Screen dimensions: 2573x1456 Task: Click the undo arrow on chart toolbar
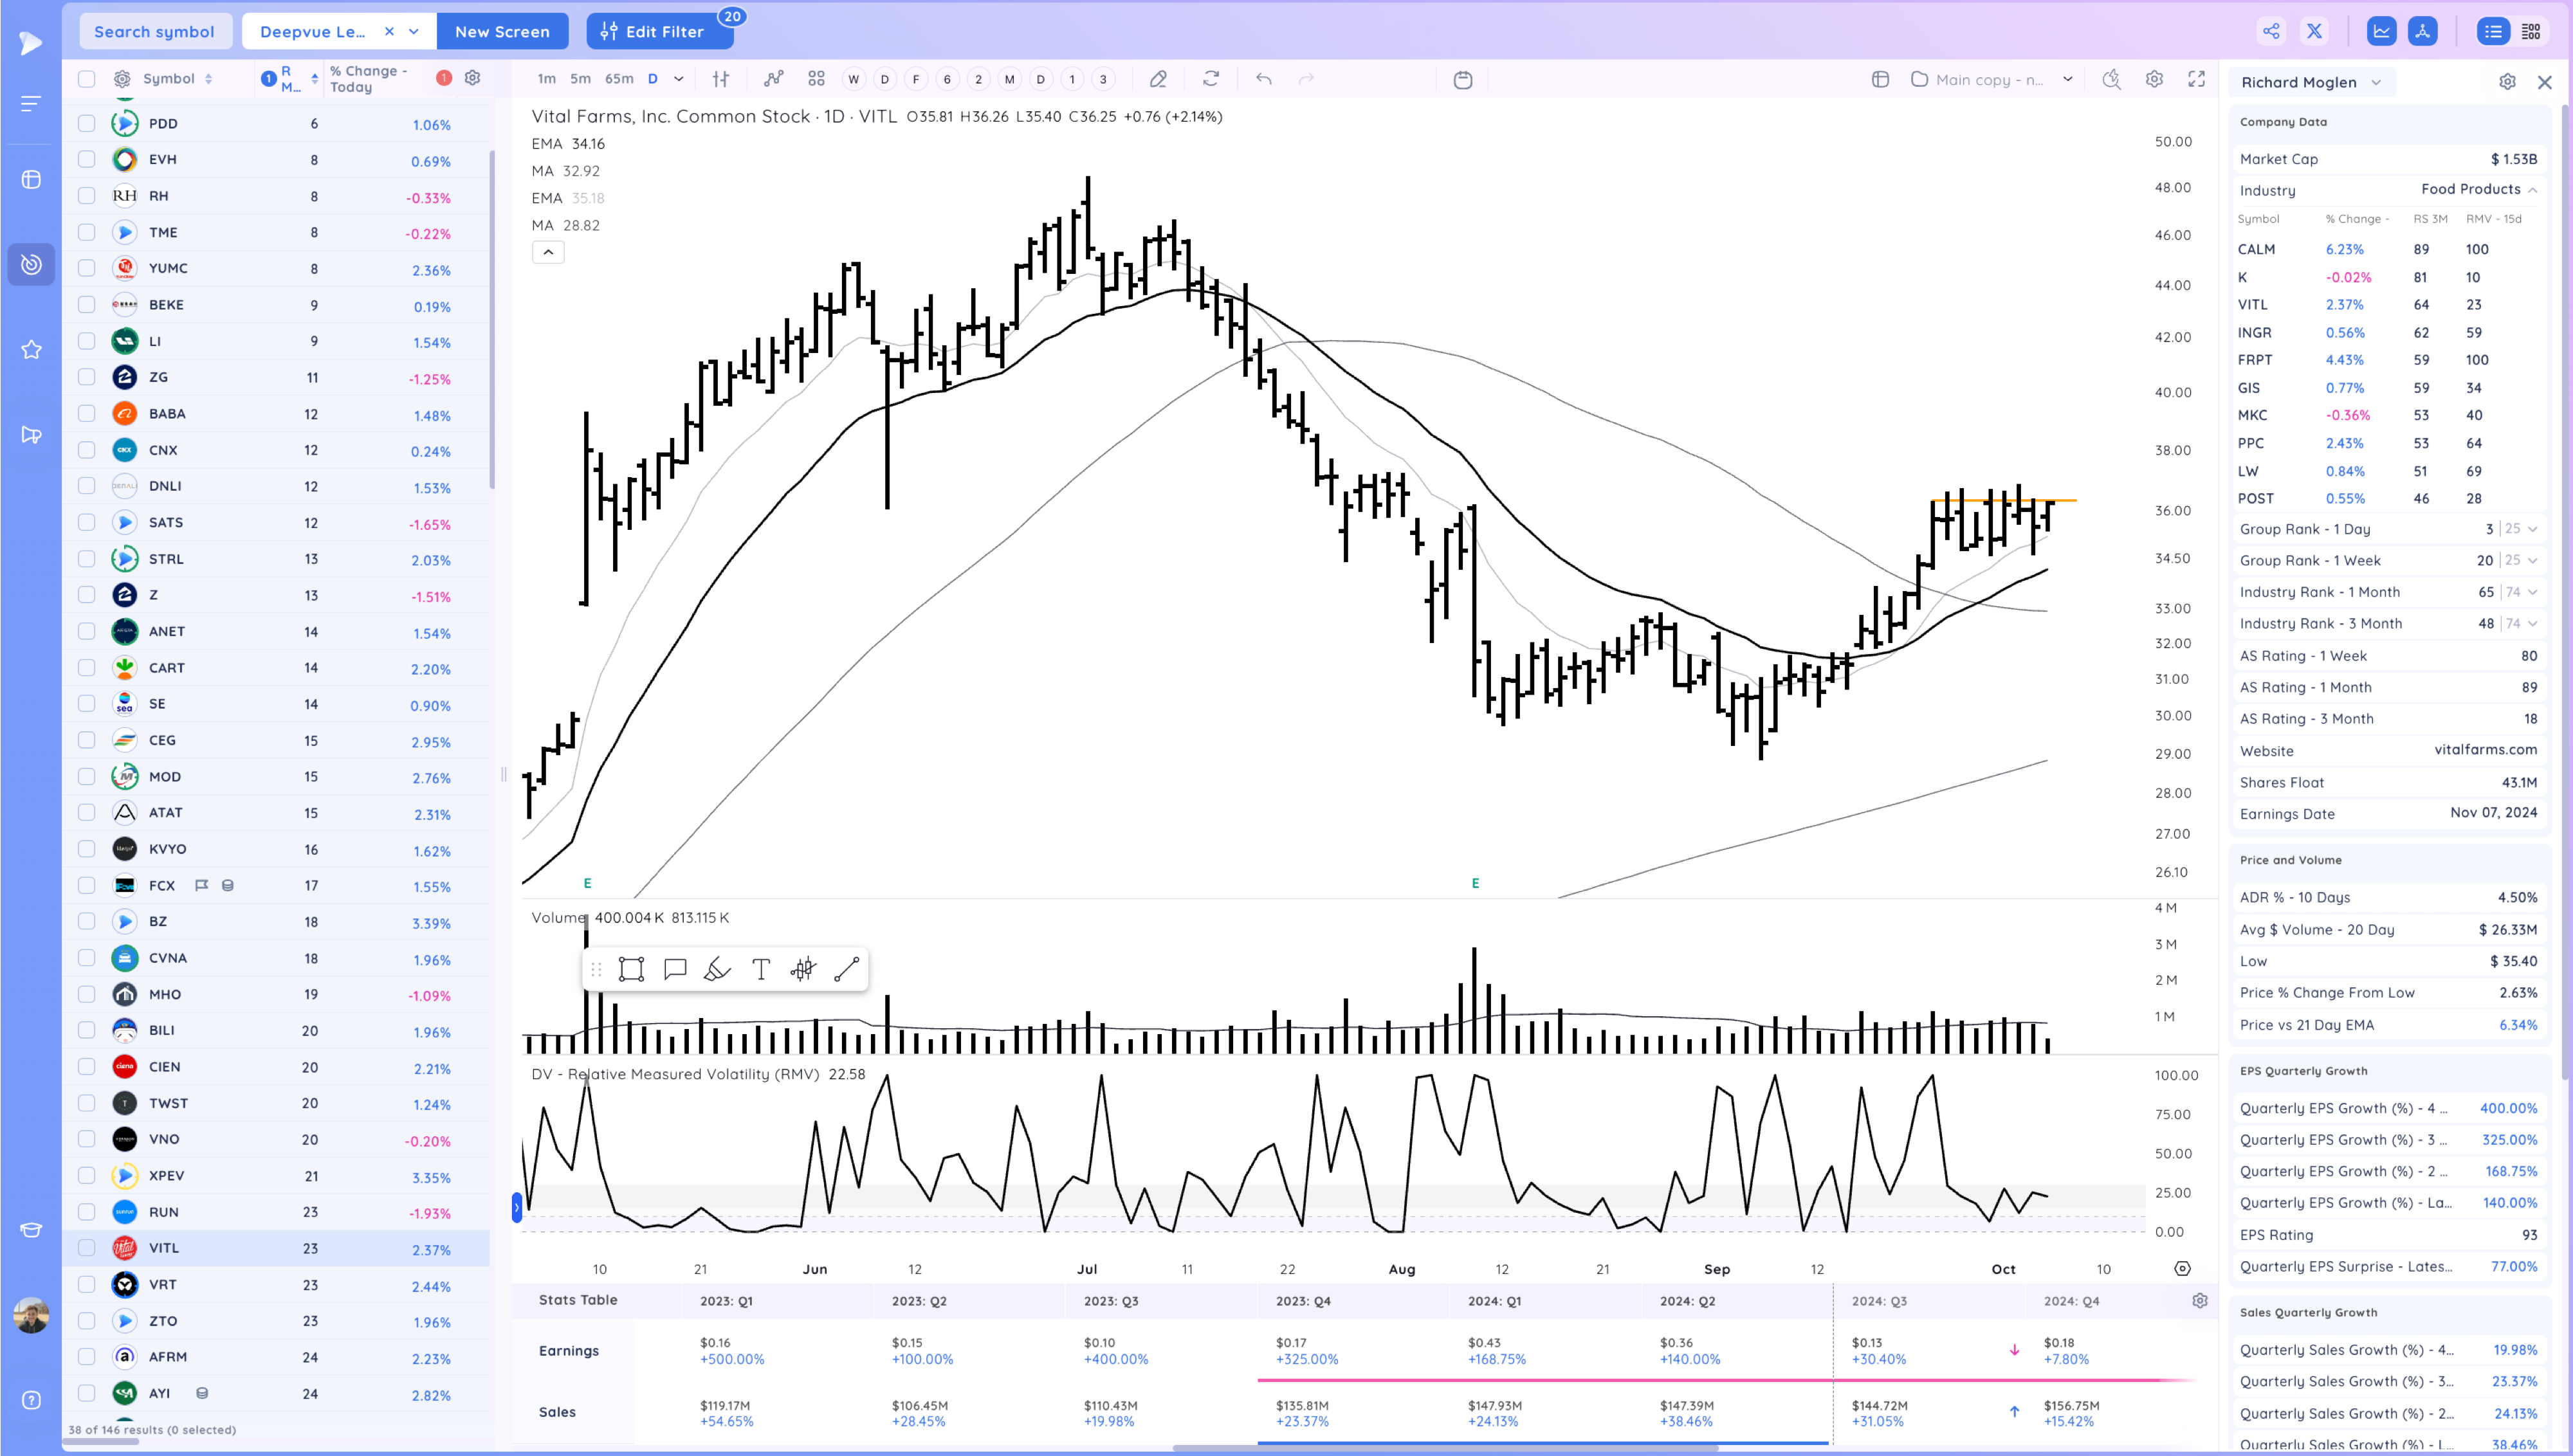click(1263, 79)
